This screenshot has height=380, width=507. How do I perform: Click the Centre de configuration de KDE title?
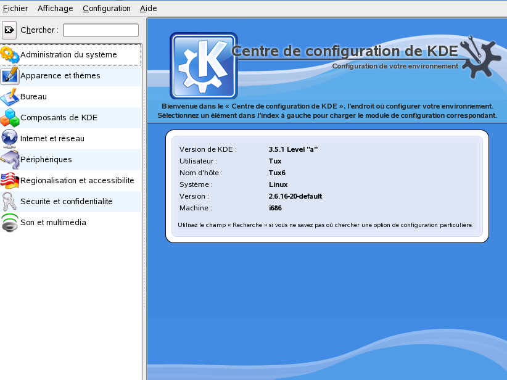coord(345,51)
